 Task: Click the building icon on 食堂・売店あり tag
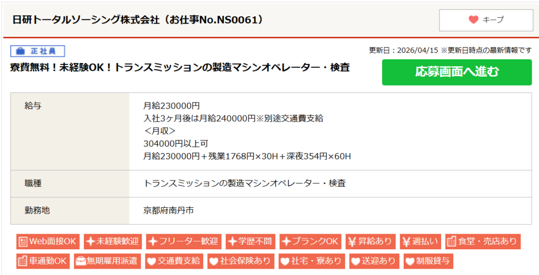point(451,241)
